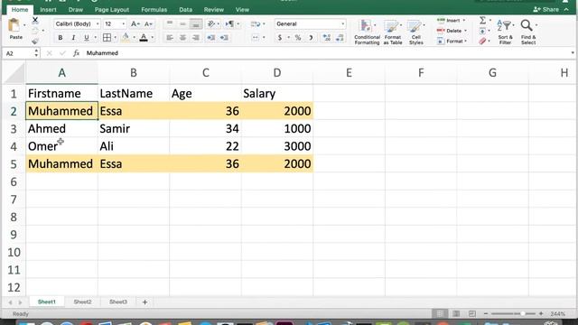The height and width of the screenshot is (325, 578).
Task: Open Page Layout ribbon tab
Action: point(112,10)
